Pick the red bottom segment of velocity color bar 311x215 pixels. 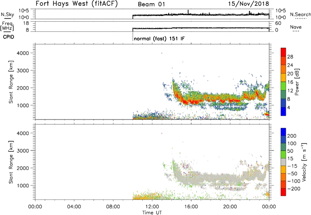tap(283, 192)
